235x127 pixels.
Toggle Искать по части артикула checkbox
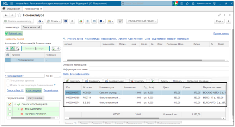[x=8, y=85]
